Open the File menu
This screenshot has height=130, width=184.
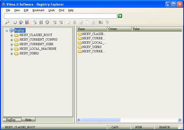click(8, 10)
